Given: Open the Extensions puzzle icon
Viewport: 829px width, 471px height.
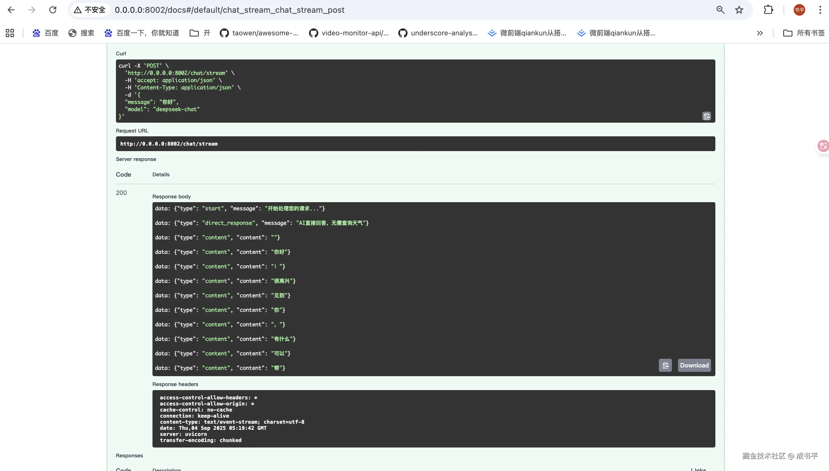Looking at the screenshot, I should pos(768,10).
